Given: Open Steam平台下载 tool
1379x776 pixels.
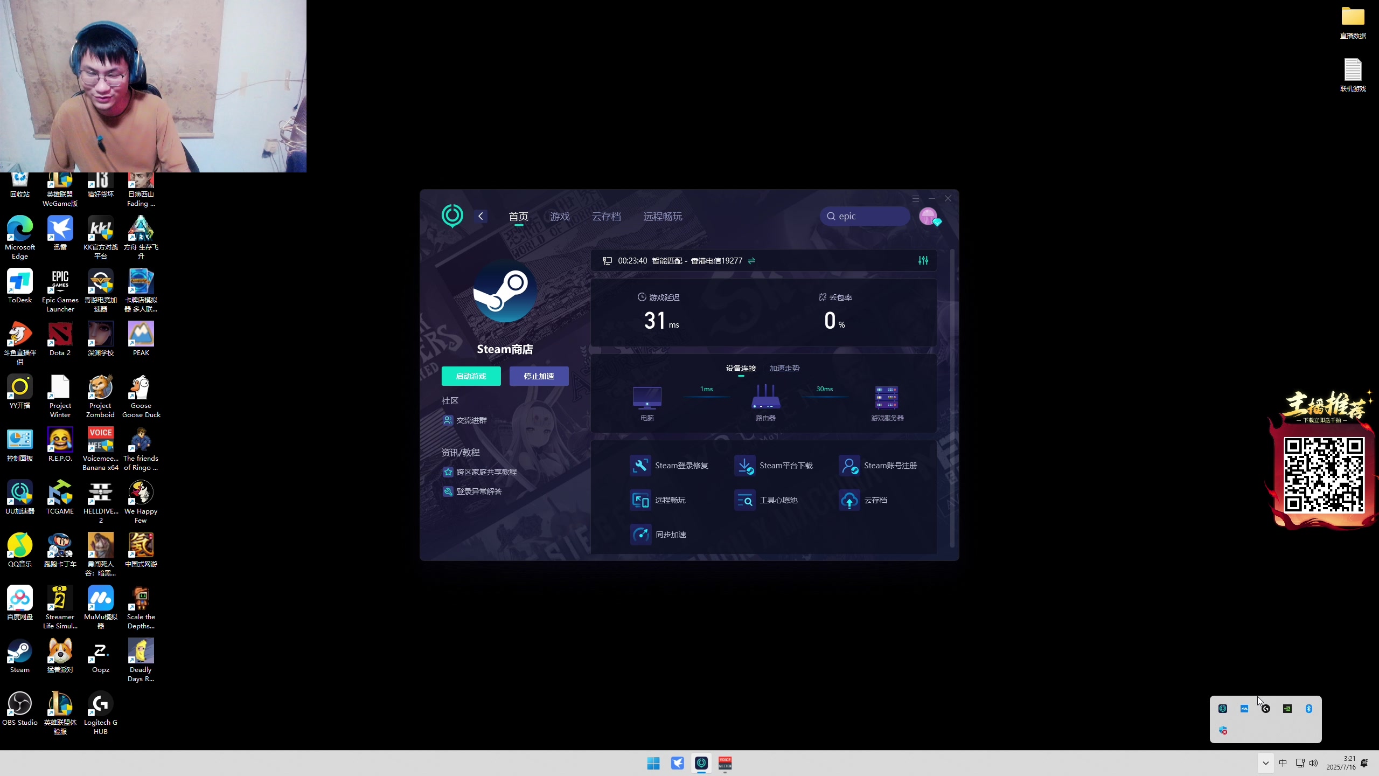Looking at the screenshot, I should point(774,466).
